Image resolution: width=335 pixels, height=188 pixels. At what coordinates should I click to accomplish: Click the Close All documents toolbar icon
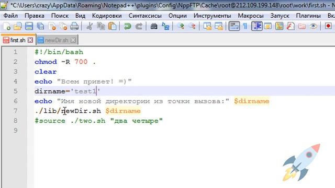tap(63, 27)
